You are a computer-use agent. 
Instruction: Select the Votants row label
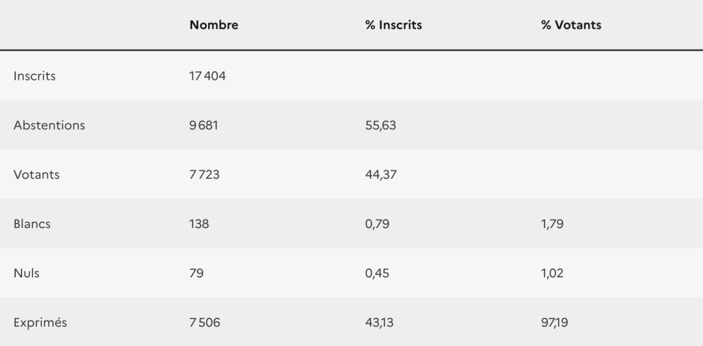point(36,175)
